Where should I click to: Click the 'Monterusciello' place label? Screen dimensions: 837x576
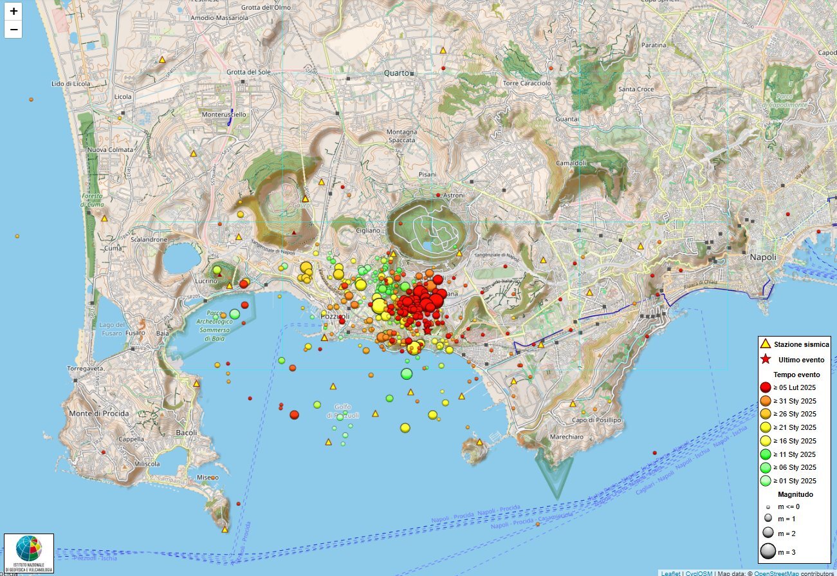224,114
